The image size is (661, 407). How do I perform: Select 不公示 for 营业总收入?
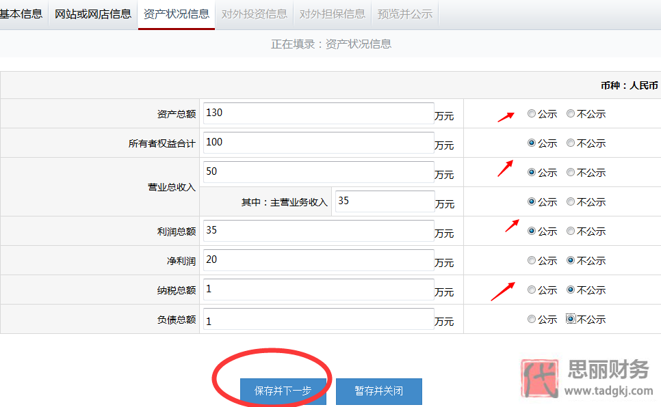(x=571, y=172)
